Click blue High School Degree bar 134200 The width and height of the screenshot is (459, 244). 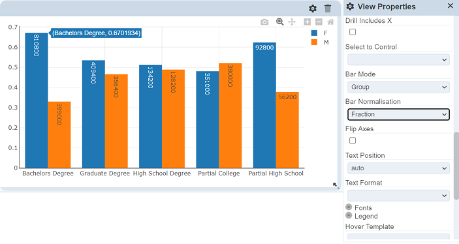pyautogui.click(x=150, y=116)
